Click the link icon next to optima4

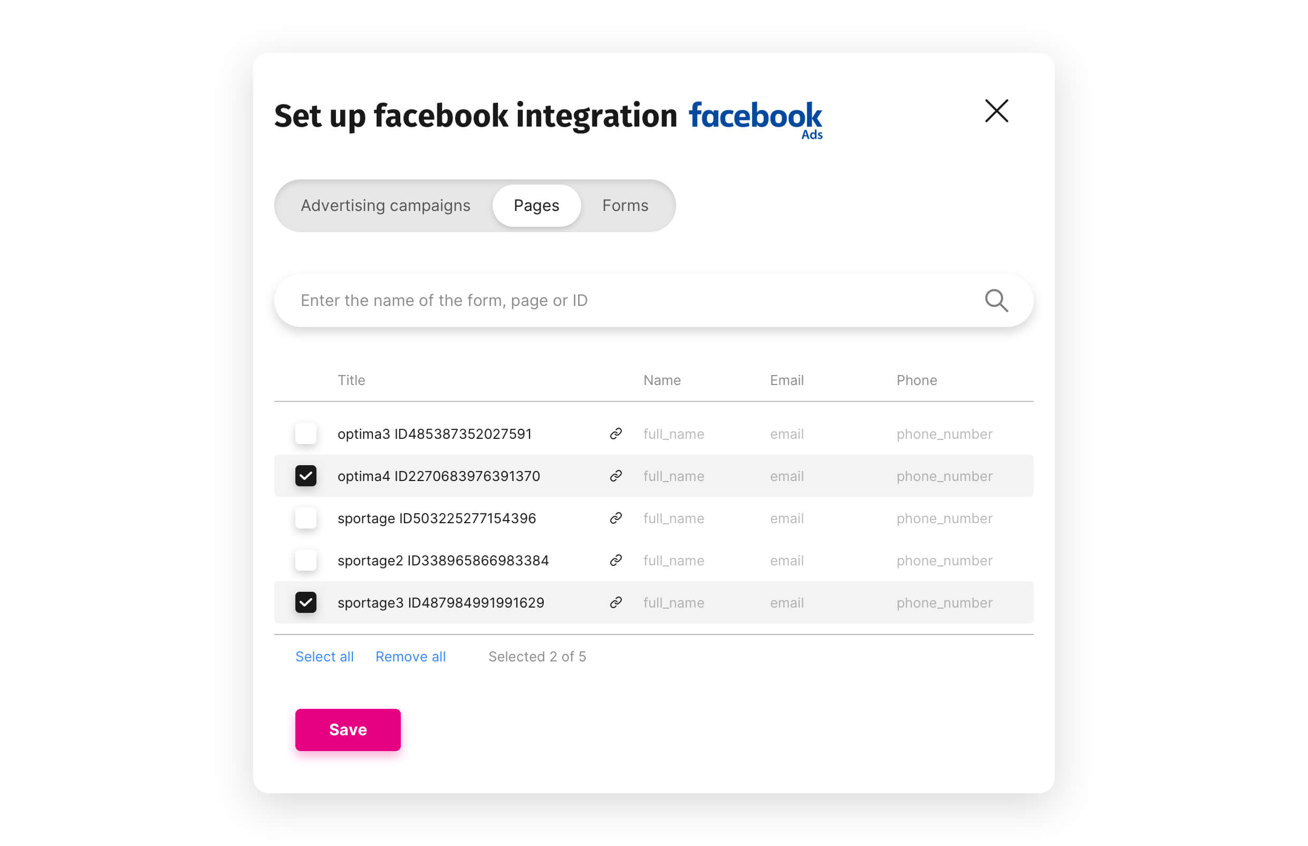coord(615,476)
